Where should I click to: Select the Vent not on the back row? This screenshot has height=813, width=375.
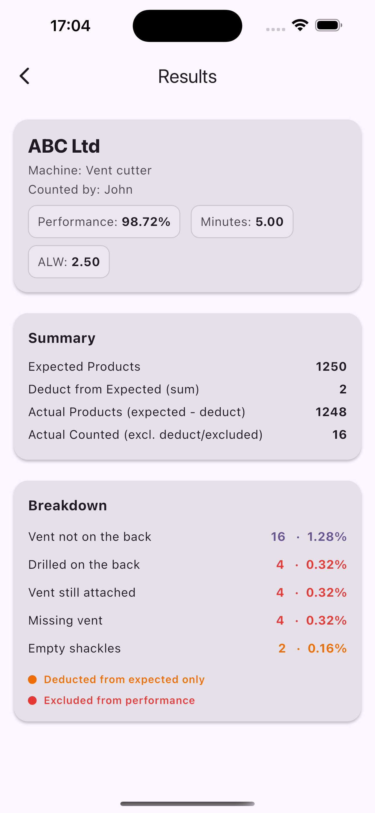point(187,536)
